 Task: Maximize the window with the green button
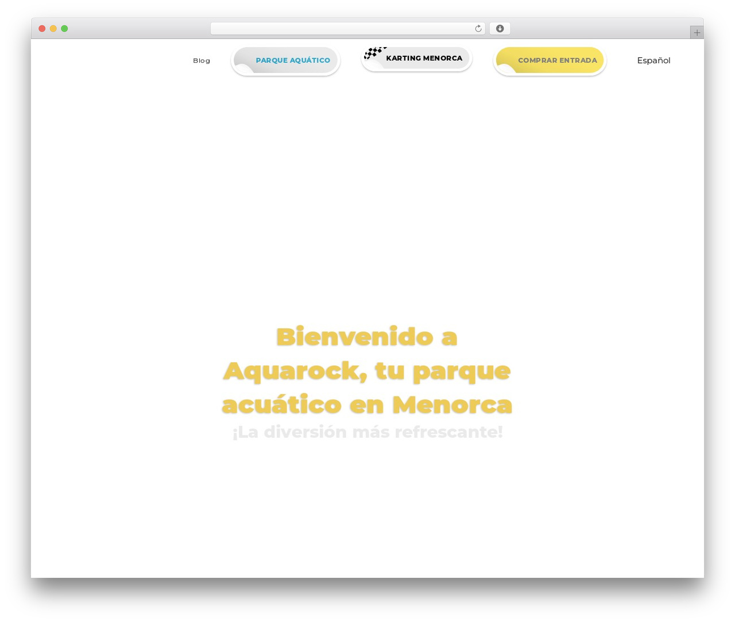(64, 29)
